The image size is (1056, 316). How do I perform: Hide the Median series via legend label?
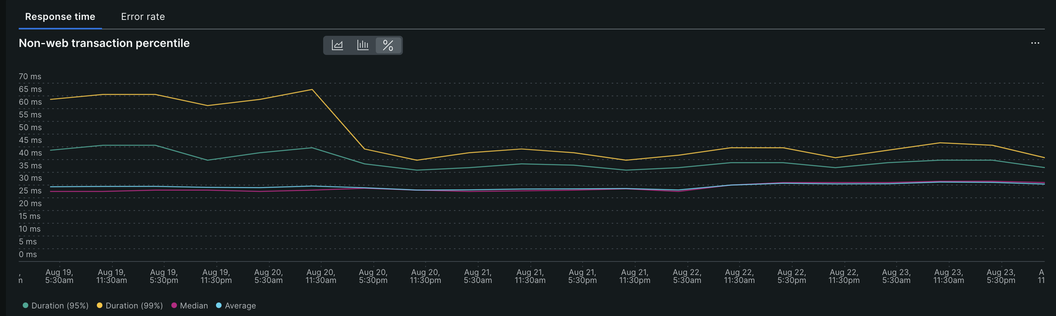(x=194, y=305)
